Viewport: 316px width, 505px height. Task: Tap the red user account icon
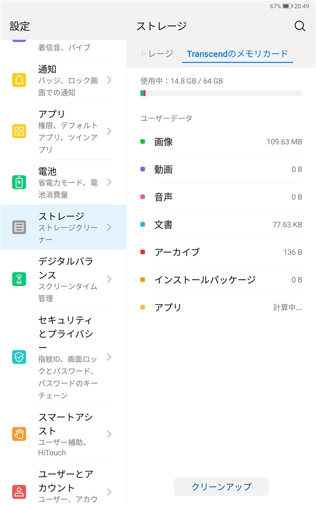19,492
